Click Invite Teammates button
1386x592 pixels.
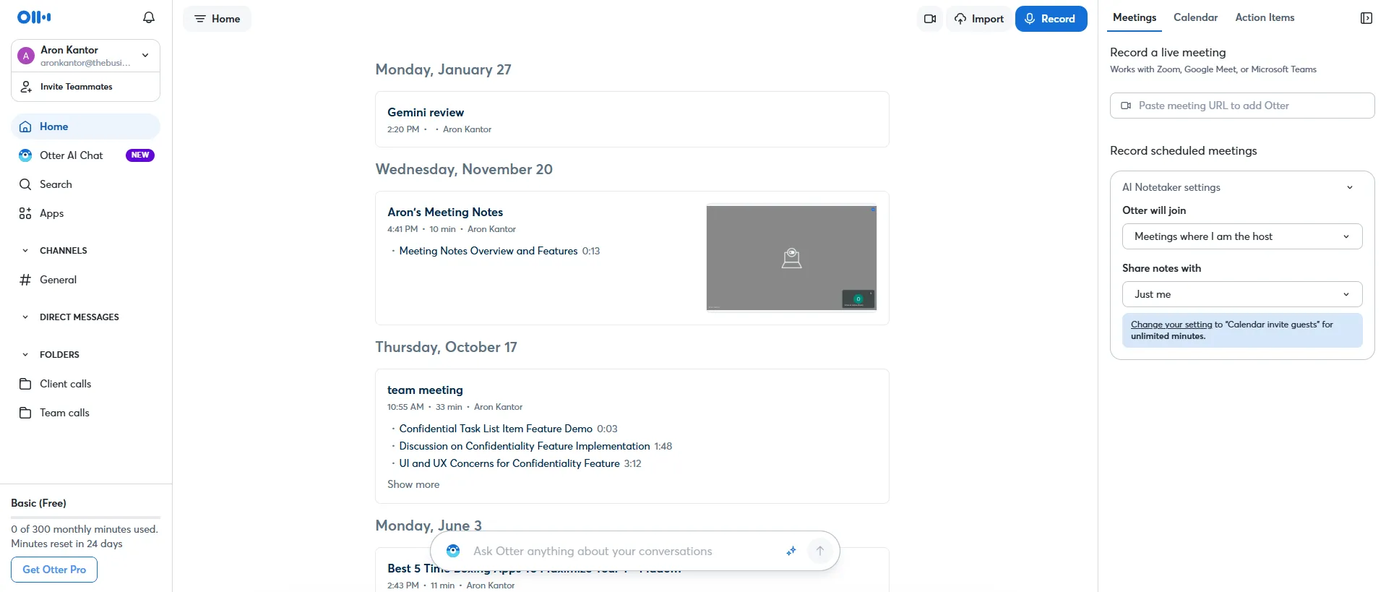85,87
